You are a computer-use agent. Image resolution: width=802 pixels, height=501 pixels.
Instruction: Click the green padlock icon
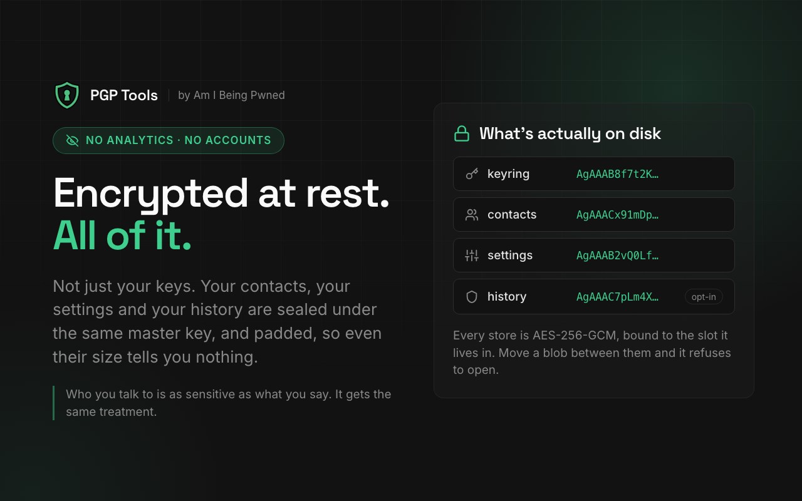tap(462, 133)
